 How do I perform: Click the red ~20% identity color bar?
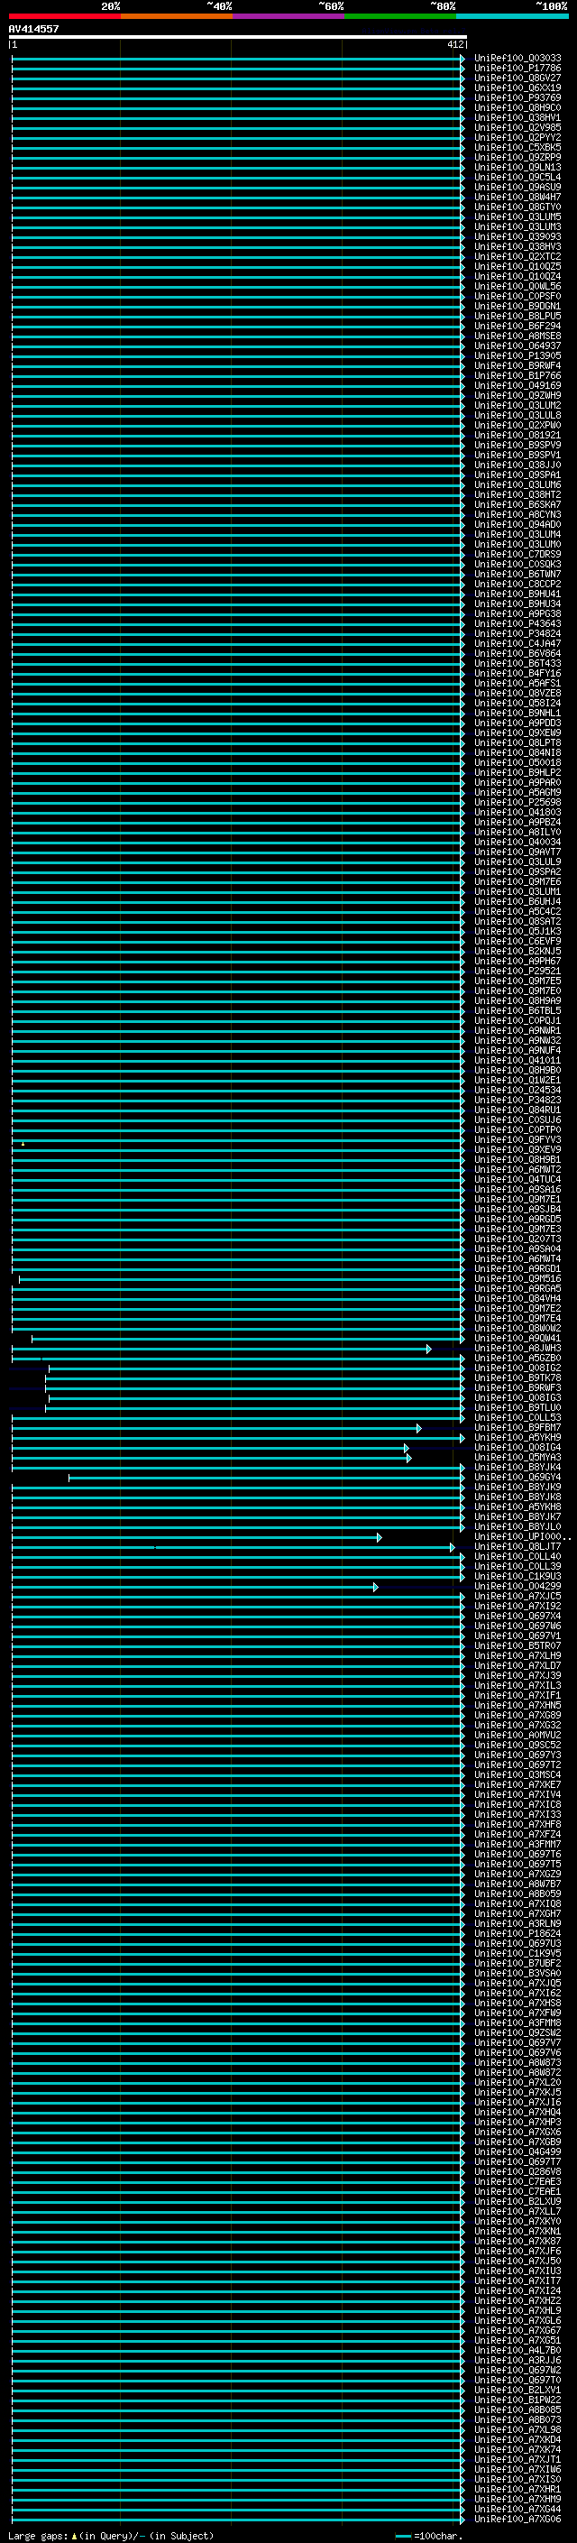click(65, 16)
